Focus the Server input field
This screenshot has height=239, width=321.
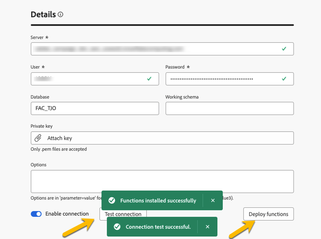point(162,49)
